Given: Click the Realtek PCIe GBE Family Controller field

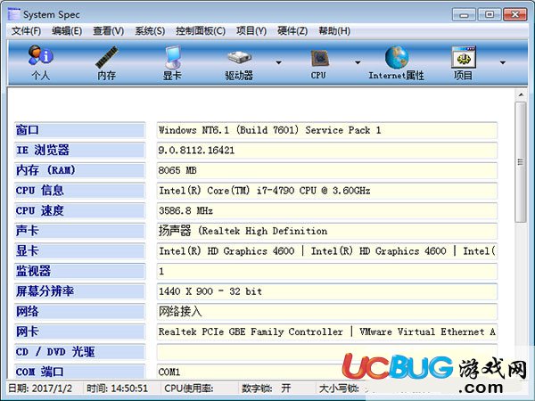Looking at the screenshot, I should [x=327, y=331].
